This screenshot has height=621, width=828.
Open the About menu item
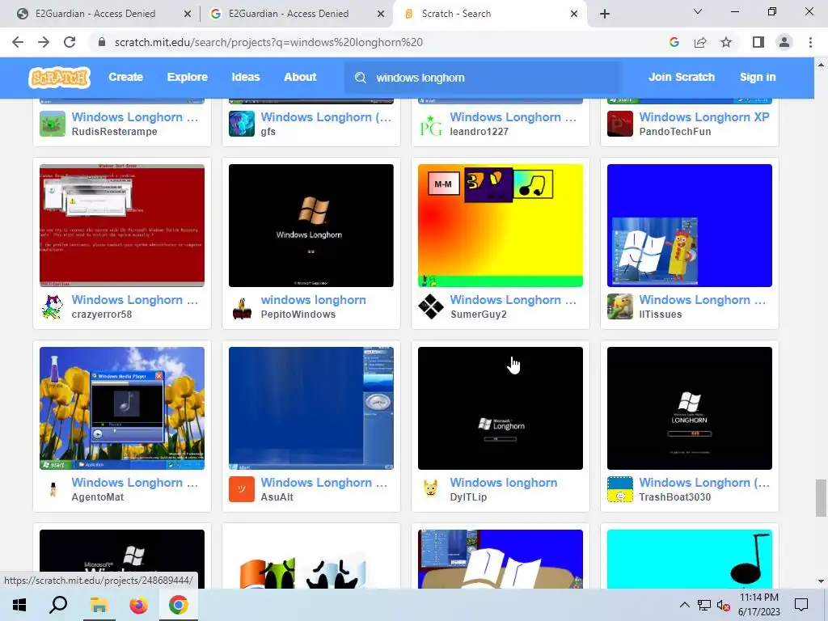coord(300,77)
